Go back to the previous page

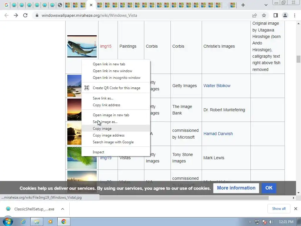tap(6, 15)
